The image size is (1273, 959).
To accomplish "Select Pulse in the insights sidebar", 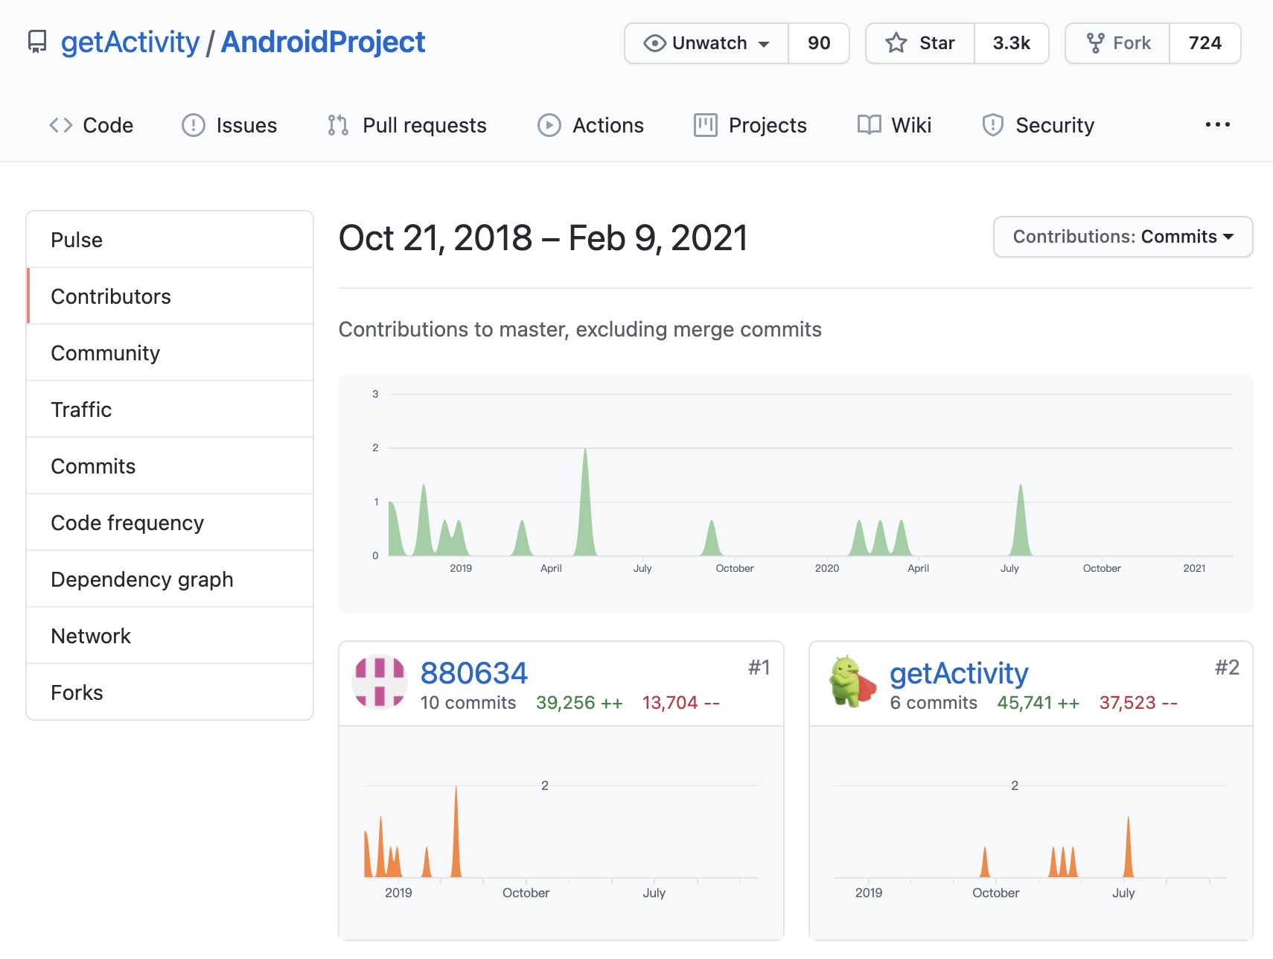I will [x=77, y=240].
